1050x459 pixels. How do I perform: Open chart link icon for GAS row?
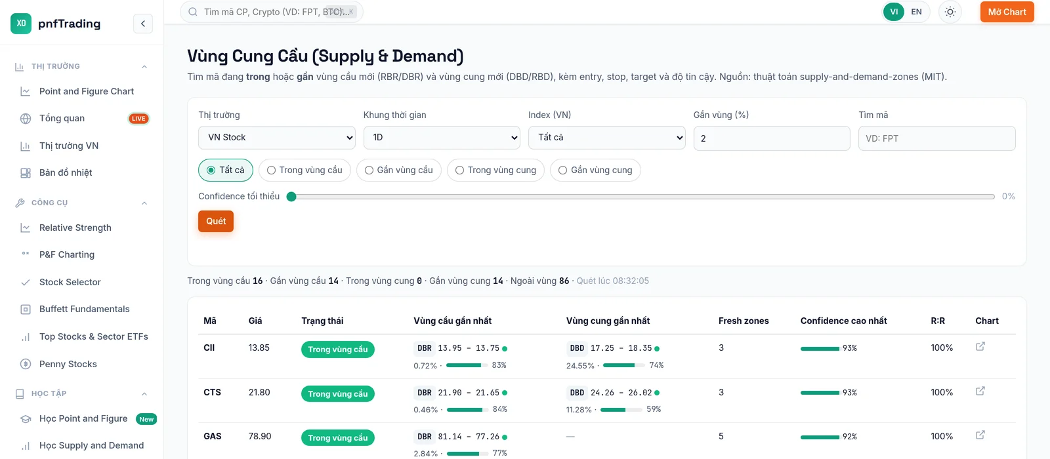point(980,435)
